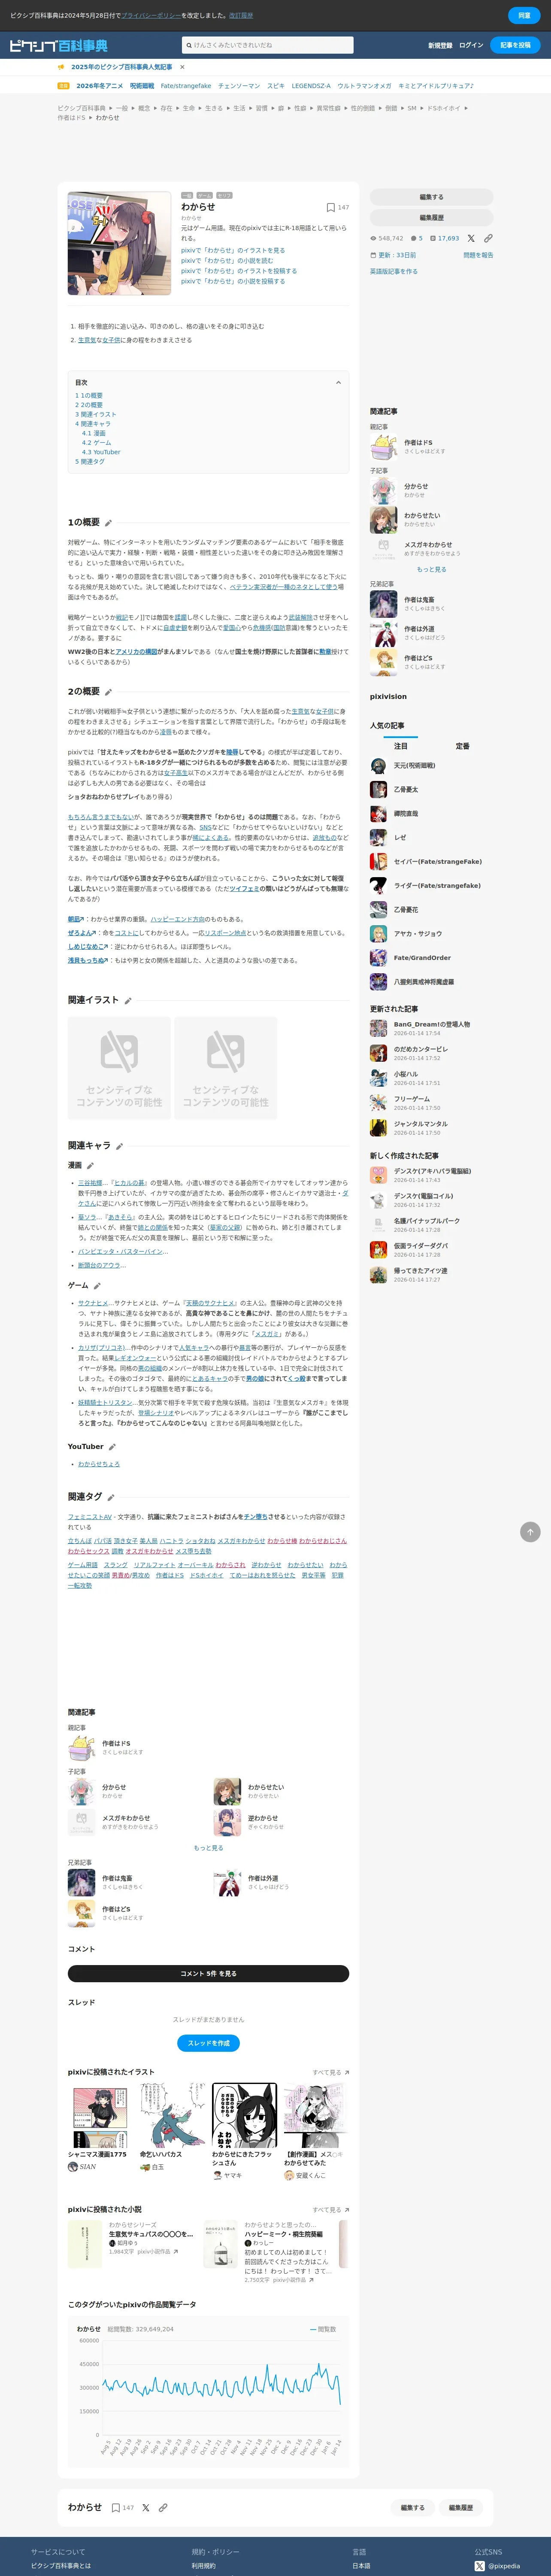Open the ログイン link in header
This screenshot has width=551, height=2576.
471,45
